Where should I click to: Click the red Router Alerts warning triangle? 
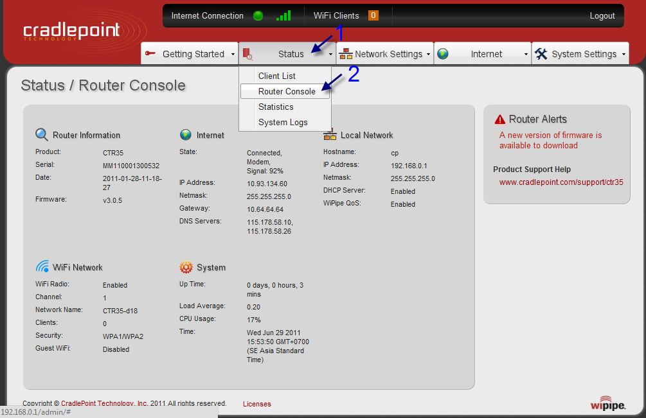499,119
